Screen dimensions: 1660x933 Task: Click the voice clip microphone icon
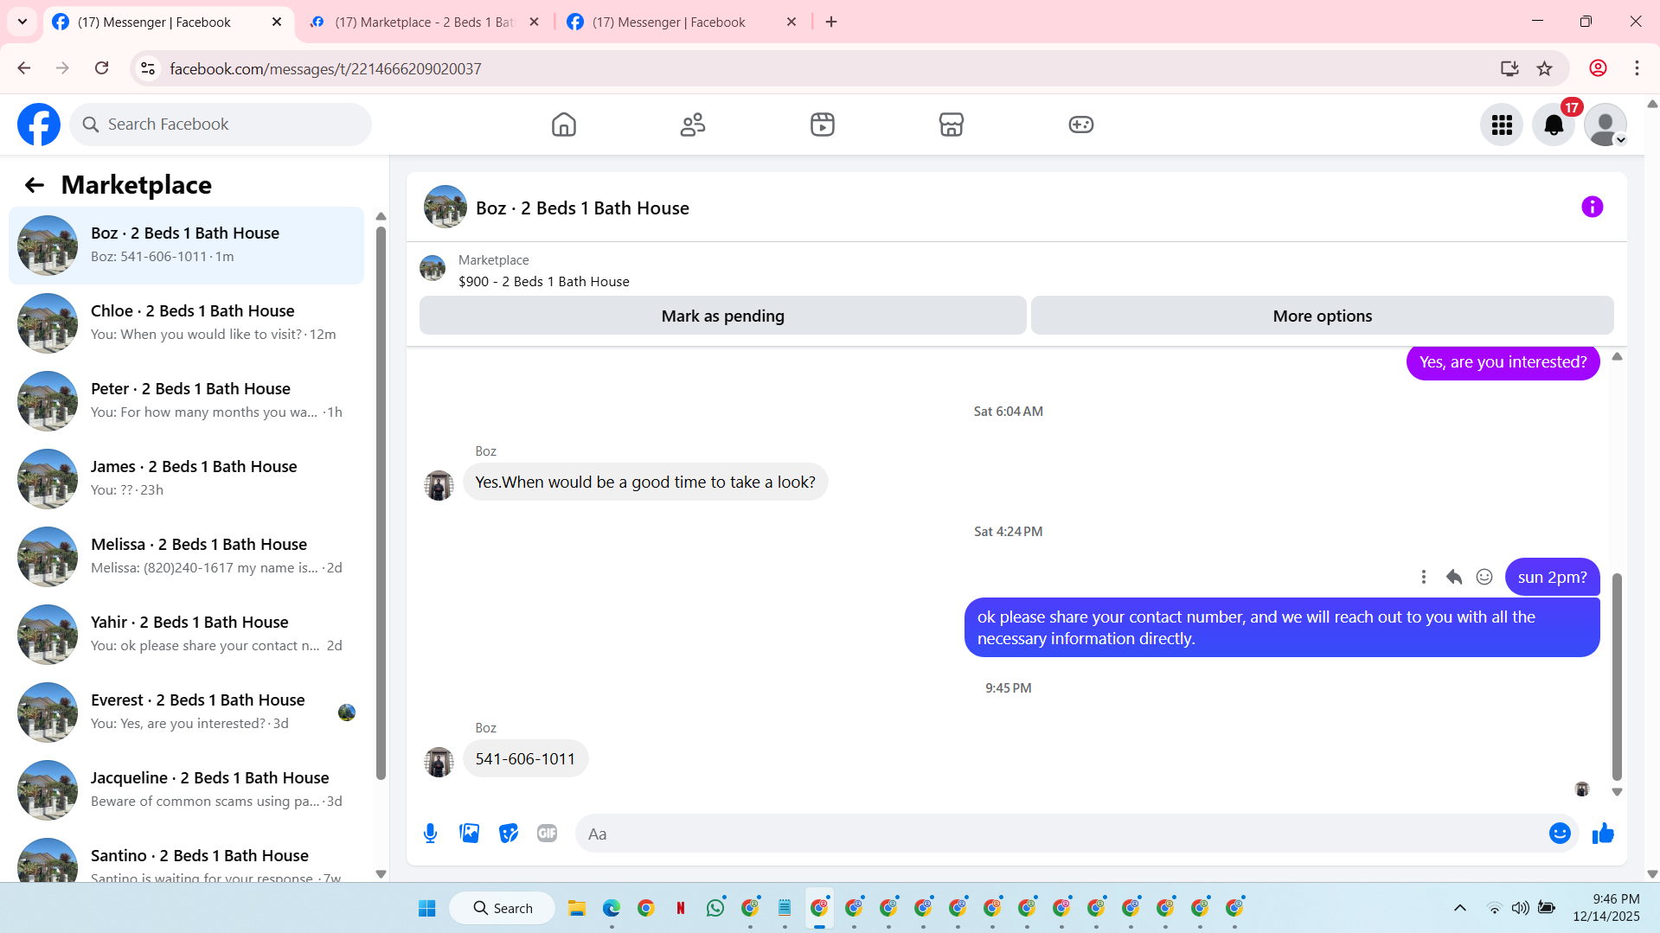click(x=430, y=834)
